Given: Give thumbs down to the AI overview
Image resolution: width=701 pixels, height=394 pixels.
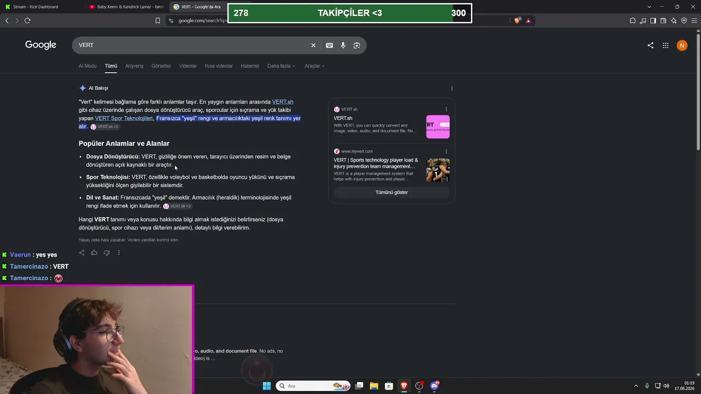Looking at the screenshot, I should pos(106,253).
